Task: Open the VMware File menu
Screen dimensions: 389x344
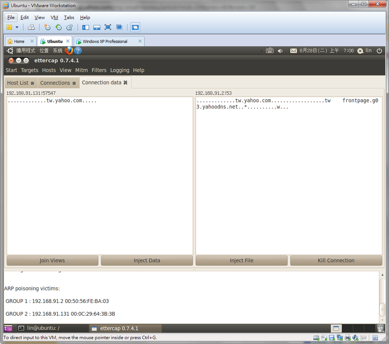Action: tap(11, 18)
